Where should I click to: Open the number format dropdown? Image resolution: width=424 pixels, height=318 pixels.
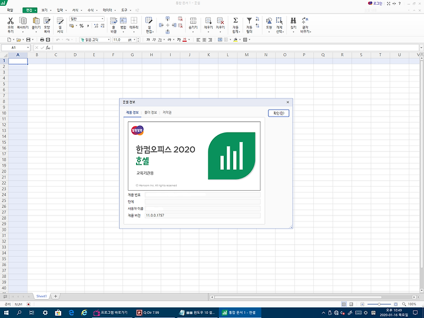[x=102, y=19]
